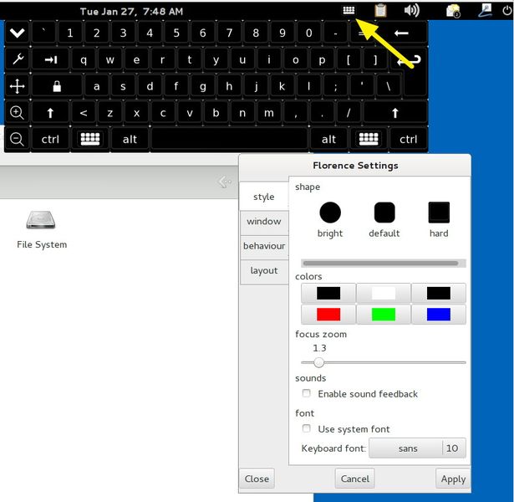Click the second black swatch, right of white

coord(438,293)
